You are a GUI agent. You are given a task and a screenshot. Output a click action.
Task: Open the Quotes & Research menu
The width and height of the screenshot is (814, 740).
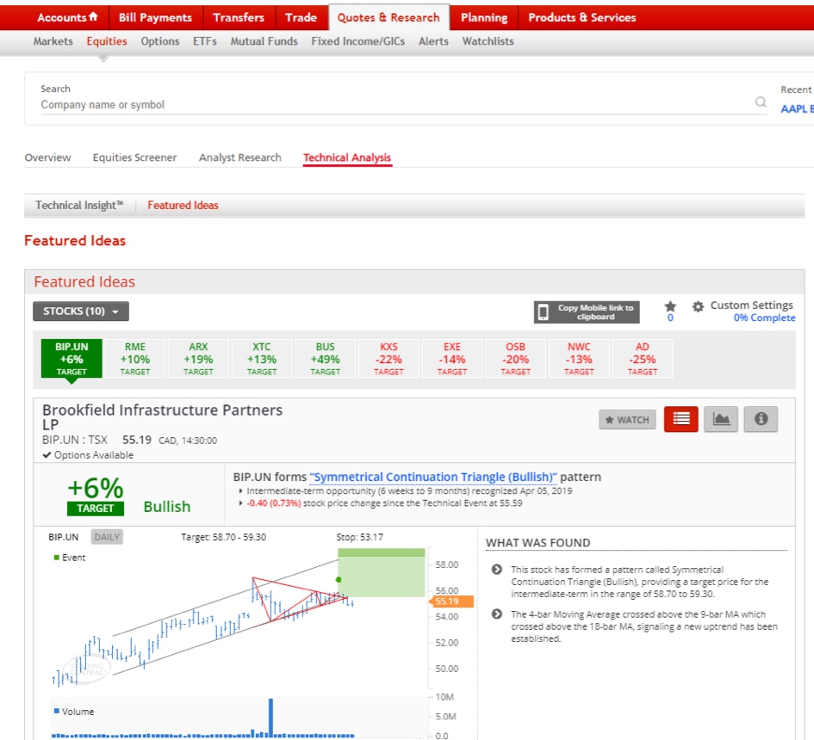pyautogui.click(x=388, y=16)
